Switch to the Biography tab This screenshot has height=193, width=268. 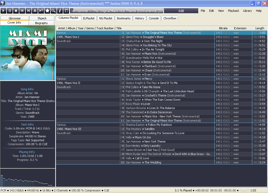pyautogui.click(x=42, y=23)
